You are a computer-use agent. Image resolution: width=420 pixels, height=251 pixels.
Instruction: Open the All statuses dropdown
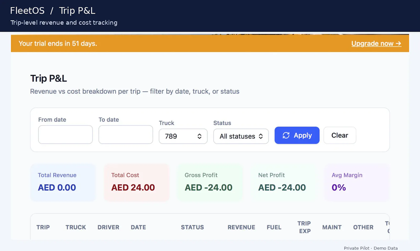(241, 136)
